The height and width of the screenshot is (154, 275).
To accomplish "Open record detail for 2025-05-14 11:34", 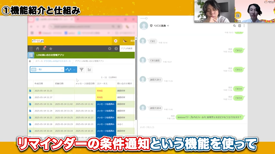I will tap(30, 111).
